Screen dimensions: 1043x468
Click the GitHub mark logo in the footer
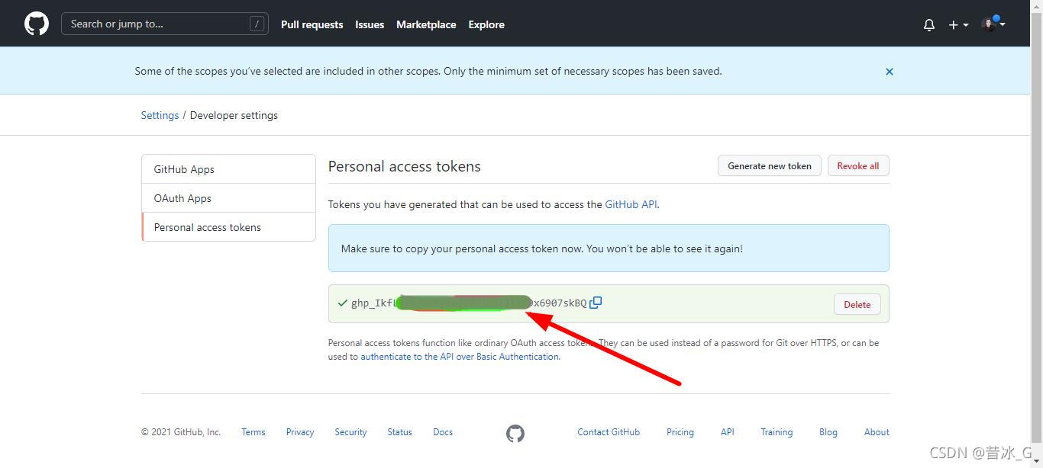pyautogui.click(x=515, y=433)
